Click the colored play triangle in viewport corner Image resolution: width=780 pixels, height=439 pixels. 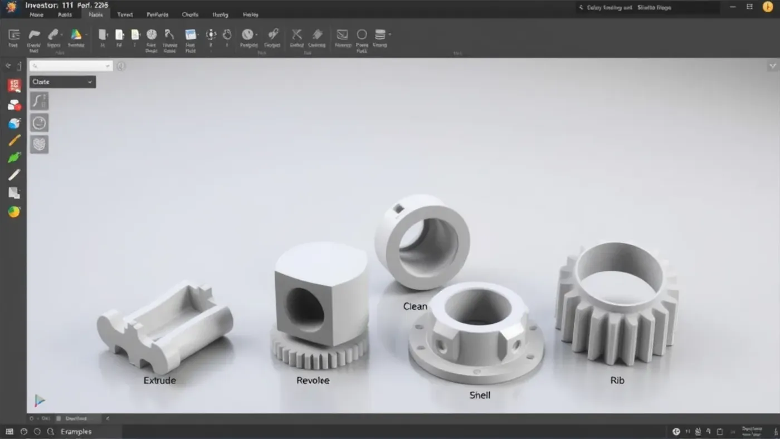[39, 400]
